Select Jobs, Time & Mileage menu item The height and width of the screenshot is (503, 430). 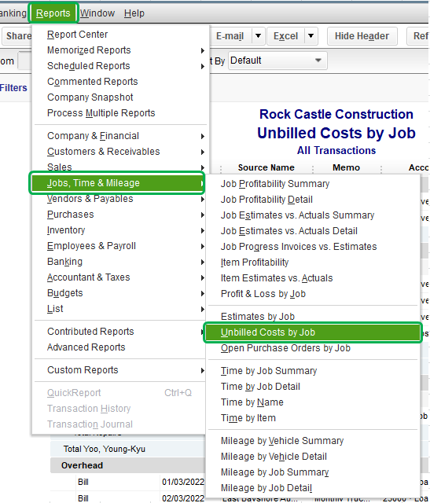(117, 183)
